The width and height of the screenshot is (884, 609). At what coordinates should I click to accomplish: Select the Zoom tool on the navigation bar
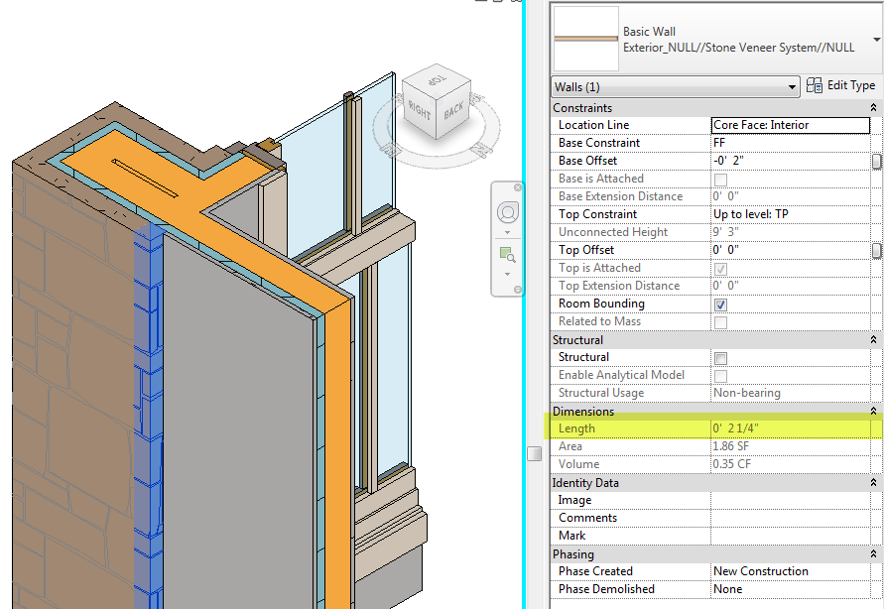click(x=508, y=251)
